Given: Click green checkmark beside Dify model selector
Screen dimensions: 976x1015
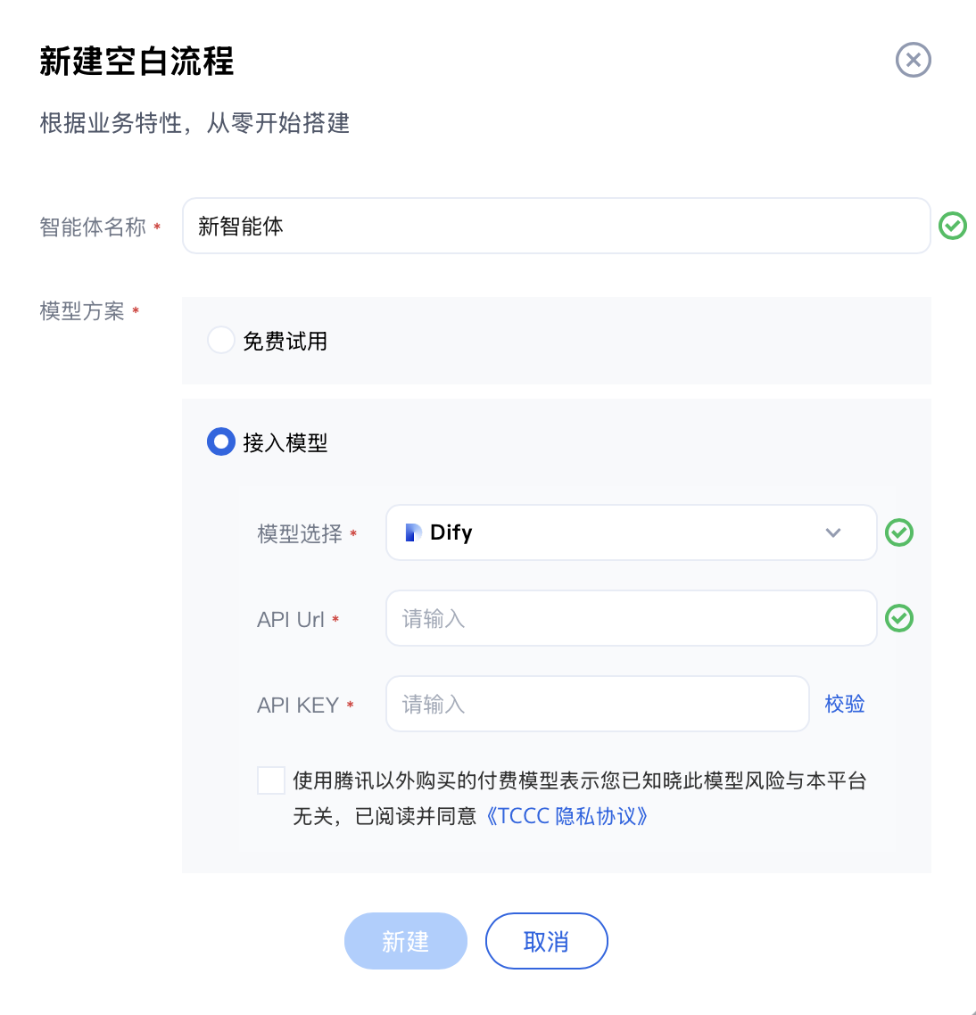Looking at the screenshot, I should [x=899, y=532].
